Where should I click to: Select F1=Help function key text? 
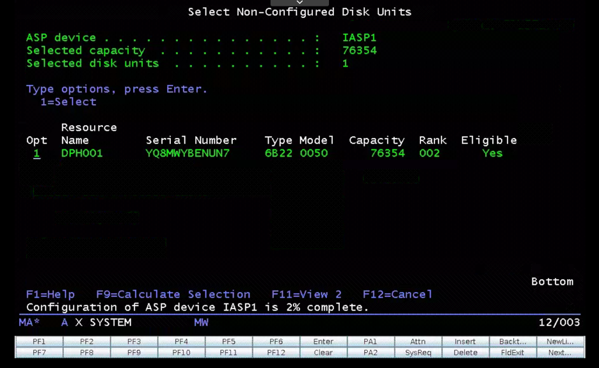click(51, 295)
